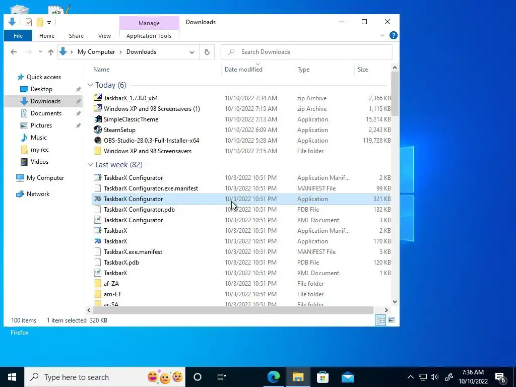Image resolution: width=516 pixels, height=387 pixels.
Task: Open Cortana from the taskbar
Action: 198,377
